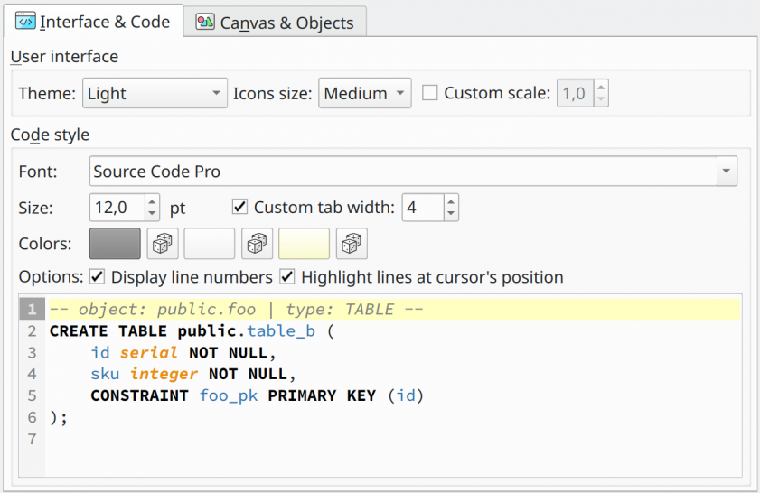Viewport: 760px width, 493px height.
Task: Toggle Display line numbers checkbox
Action: pos(97,276)
